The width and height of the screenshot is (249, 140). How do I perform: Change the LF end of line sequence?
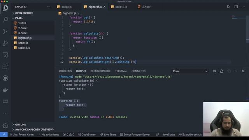click(x=157, y=135)
